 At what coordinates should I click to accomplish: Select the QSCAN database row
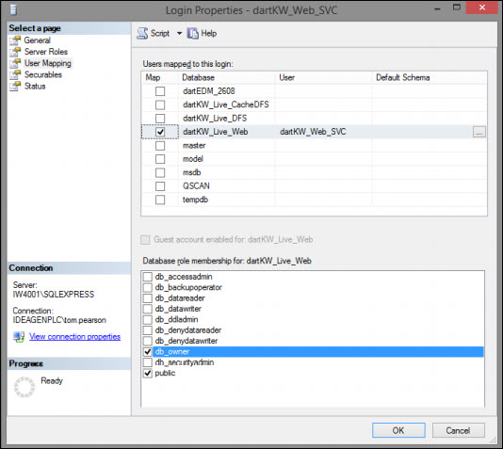[x=314, y=186]
